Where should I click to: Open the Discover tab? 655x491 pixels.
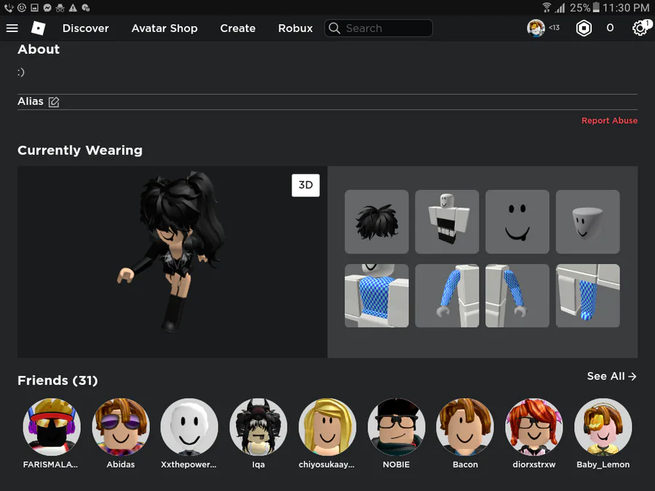[86, 28]
